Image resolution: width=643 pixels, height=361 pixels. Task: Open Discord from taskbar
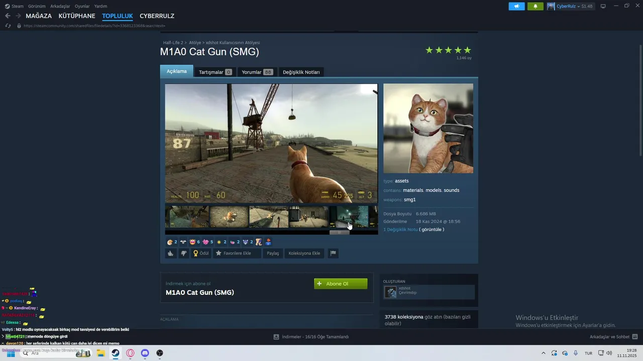(x=145, y=353)
